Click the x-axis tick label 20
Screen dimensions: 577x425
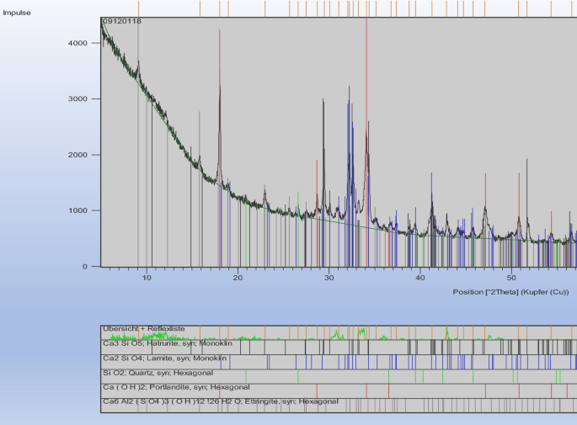click(238, 278)
